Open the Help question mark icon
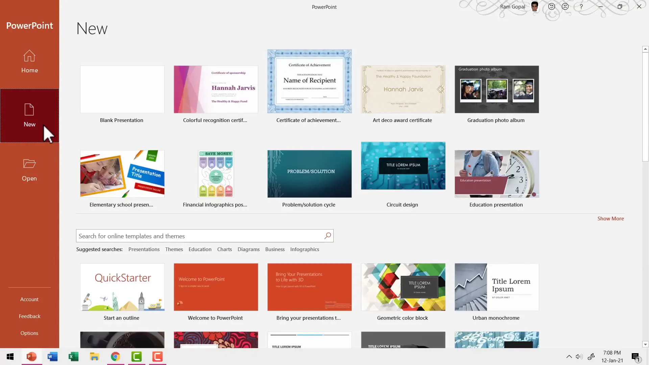 tap(581, 6)
